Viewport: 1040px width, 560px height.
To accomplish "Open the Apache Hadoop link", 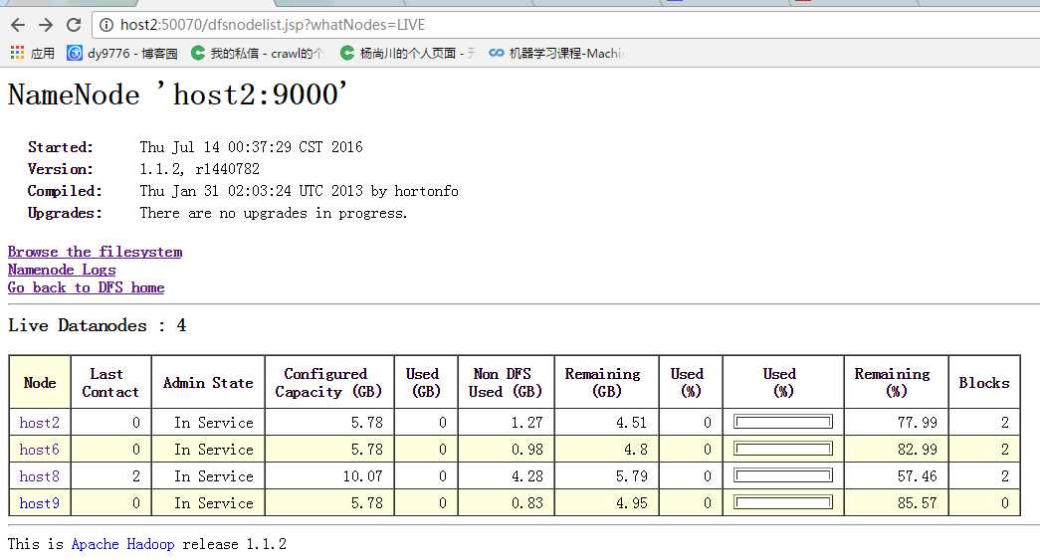I will point(122,544).
